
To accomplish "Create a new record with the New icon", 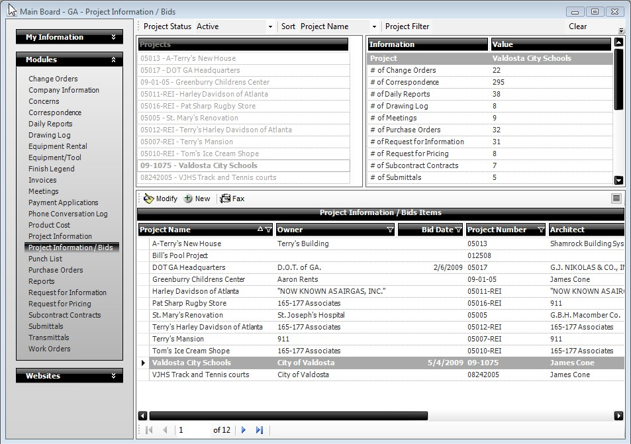I will coord(197,198).
